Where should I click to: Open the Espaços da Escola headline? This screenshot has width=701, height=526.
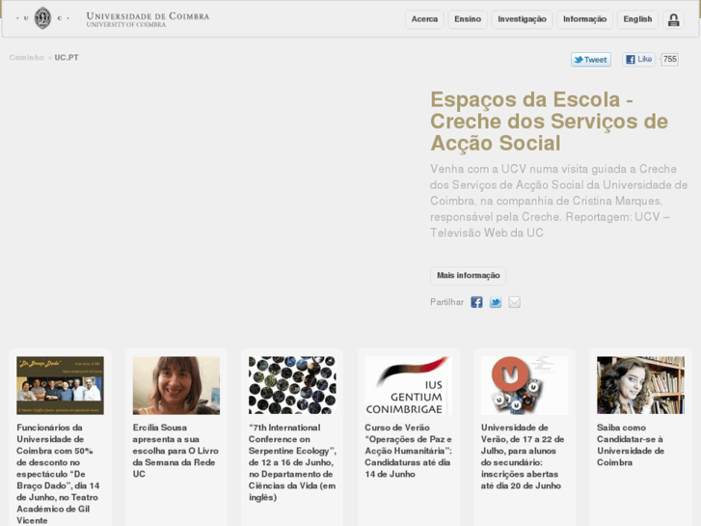pyautogui.click(x=549, y=122)
